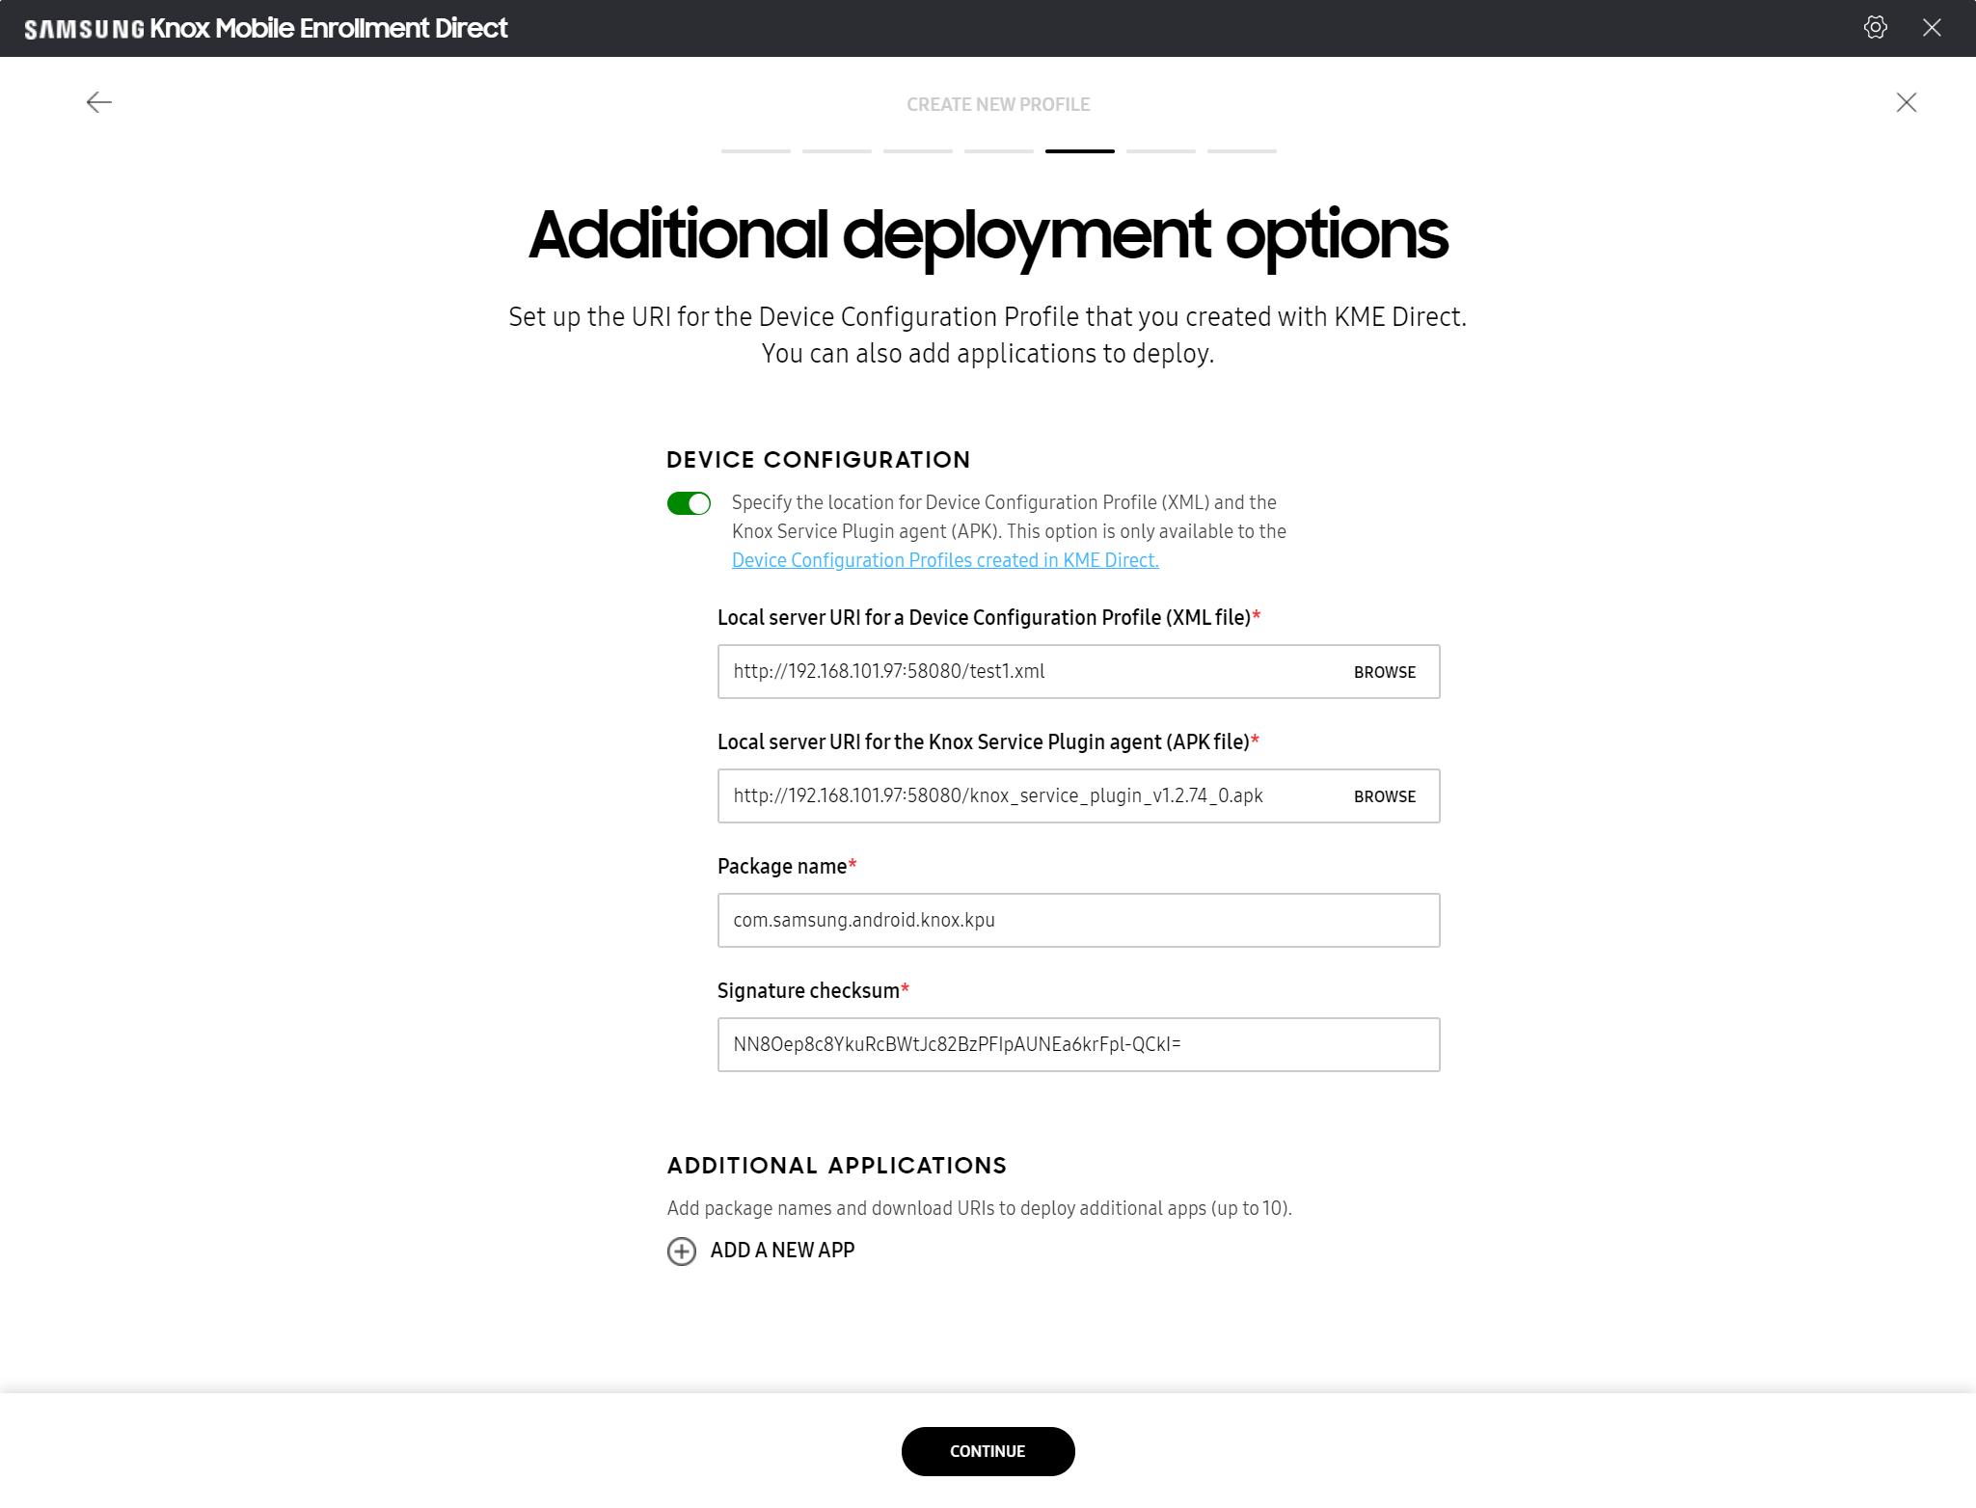Select the last progress step indicator
This screenshot has width=1976, height=1508.
(x=1242, y=151)
